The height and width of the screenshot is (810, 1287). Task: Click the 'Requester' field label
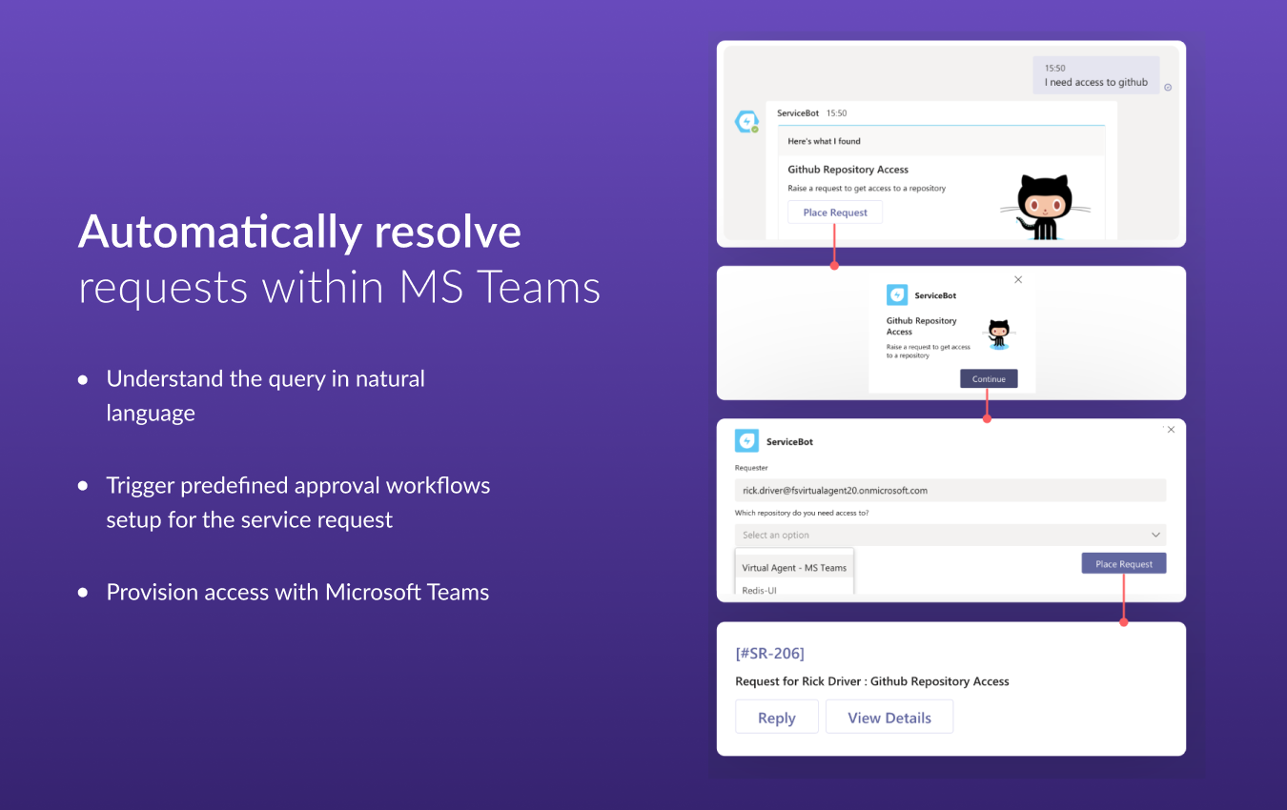coord(751,468)
